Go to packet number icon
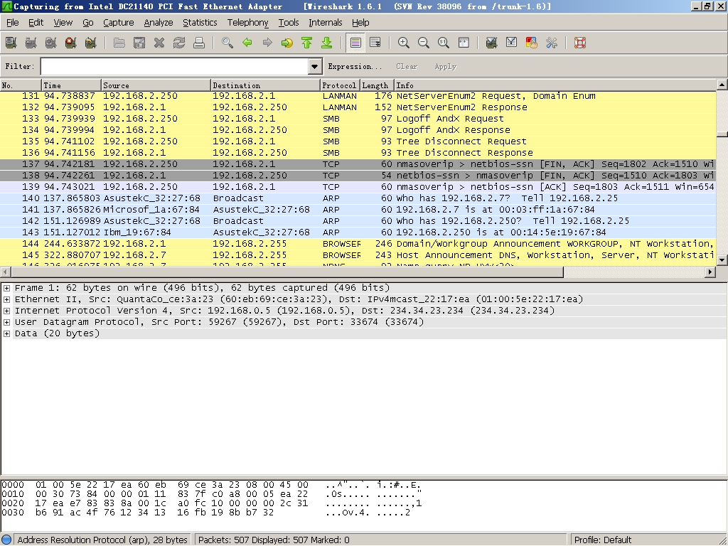Image resolution: width=728 pixels, height=546 pixels. pos(287,43)
